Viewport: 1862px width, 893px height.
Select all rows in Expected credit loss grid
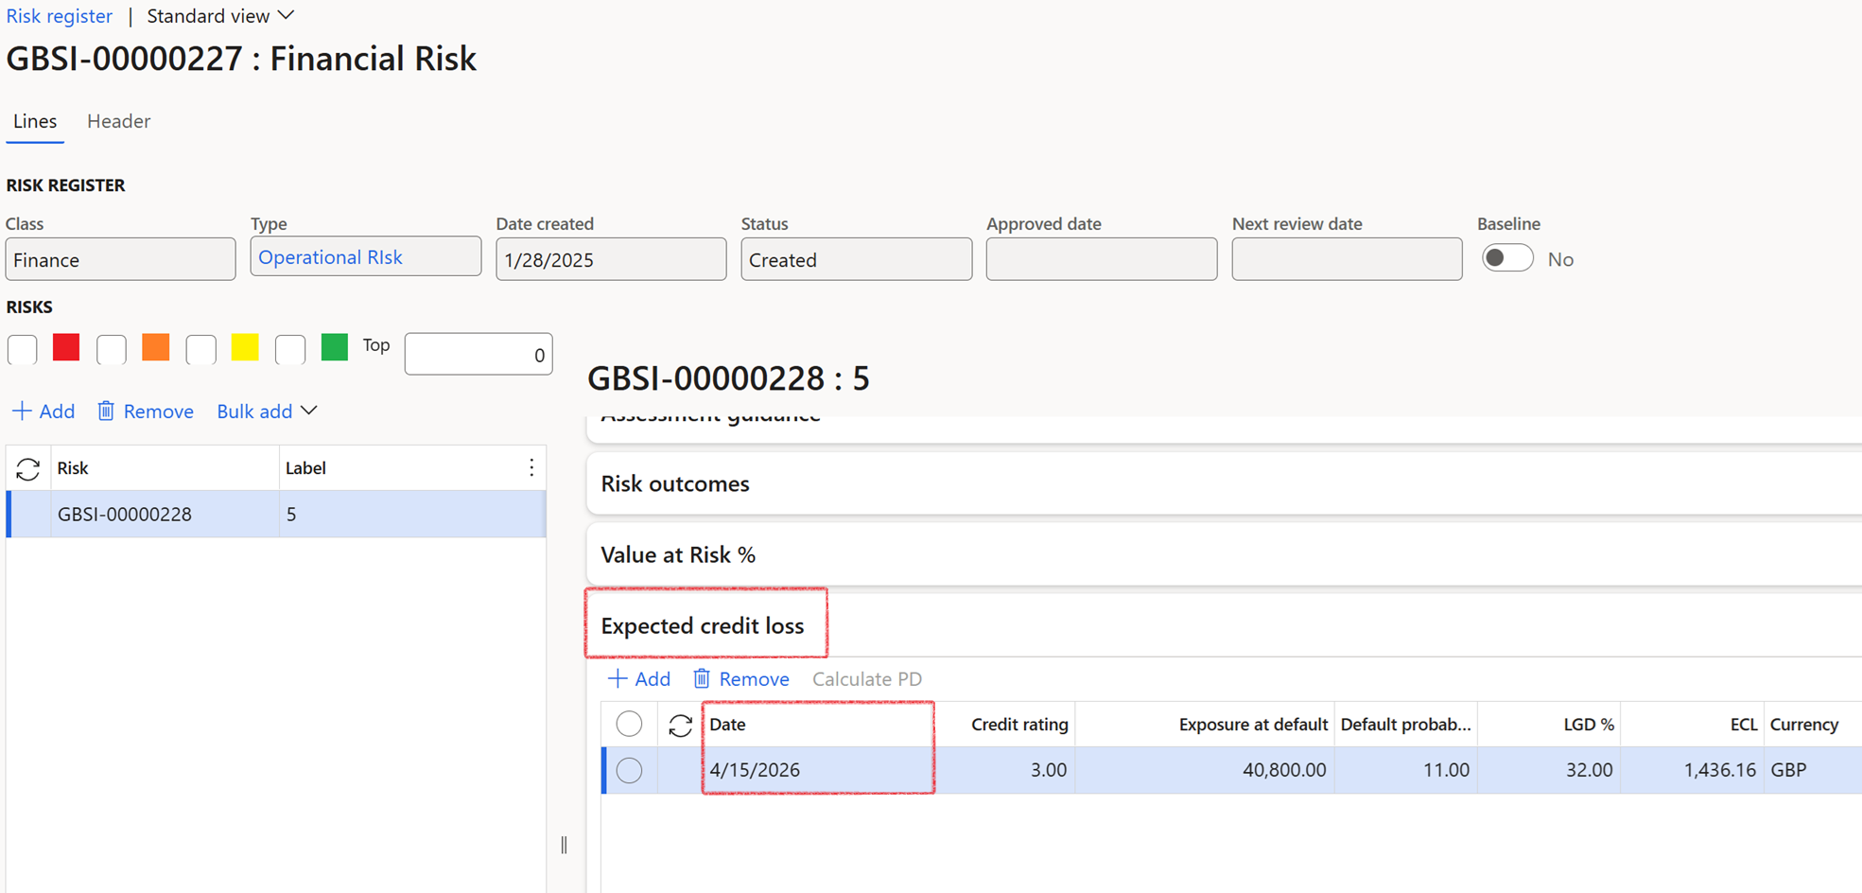point(629,725)
